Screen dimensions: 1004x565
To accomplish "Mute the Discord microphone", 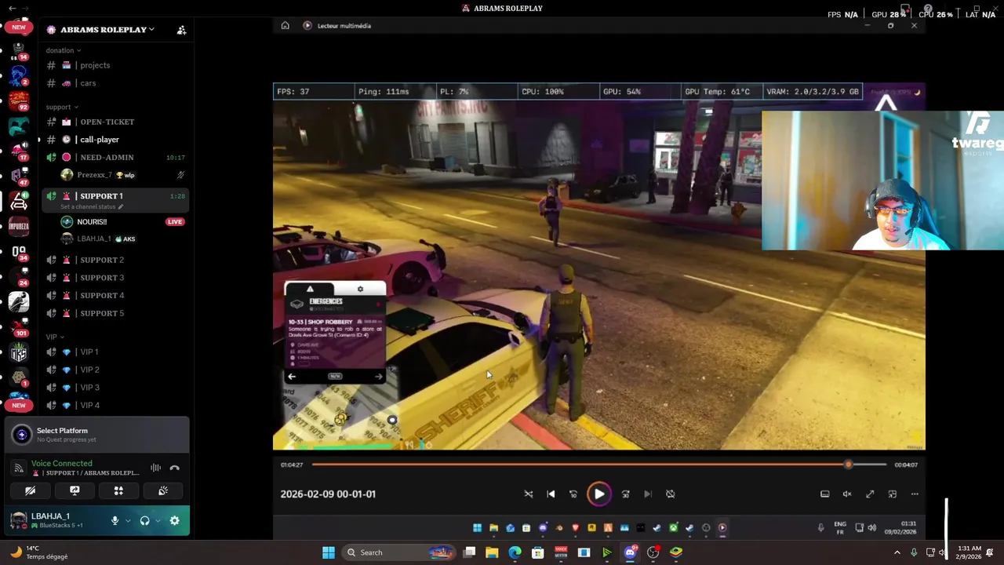I will click(115, 521).
